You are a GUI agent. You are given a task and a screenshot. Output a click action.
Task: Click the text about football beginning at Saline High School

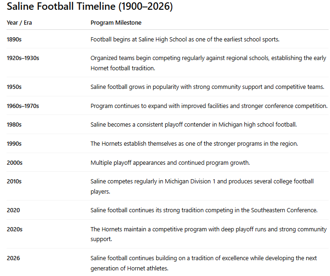coord(185,40)
